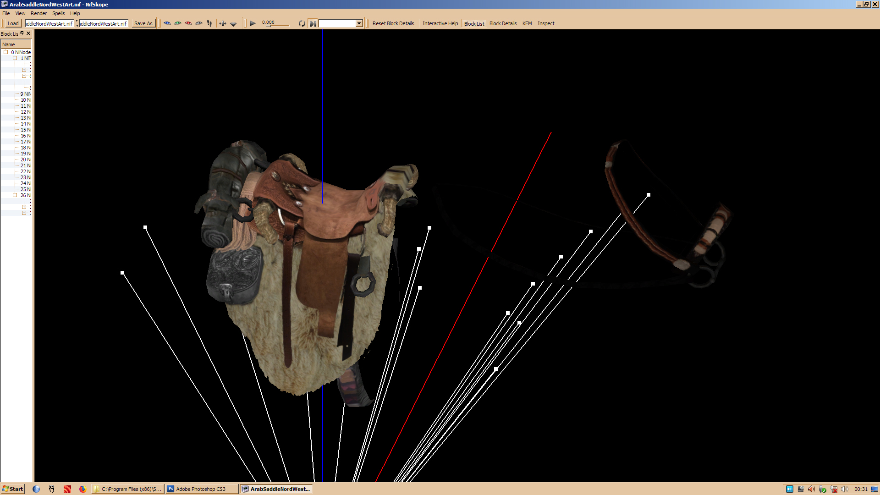880x495 pixels.
Task: Click the Load button
Action: (13, 23)
